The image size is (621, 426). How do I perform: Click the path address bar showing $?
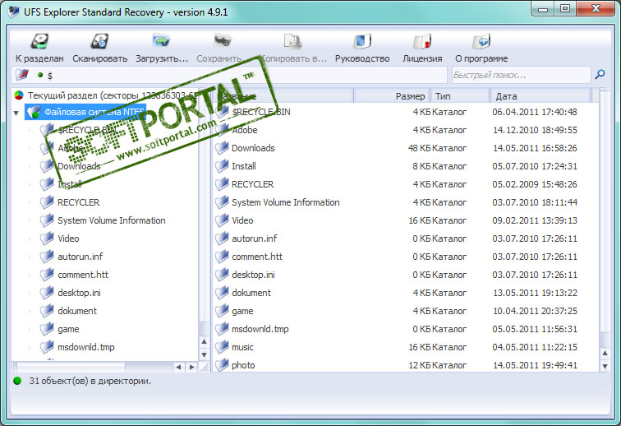click(229, 75)
